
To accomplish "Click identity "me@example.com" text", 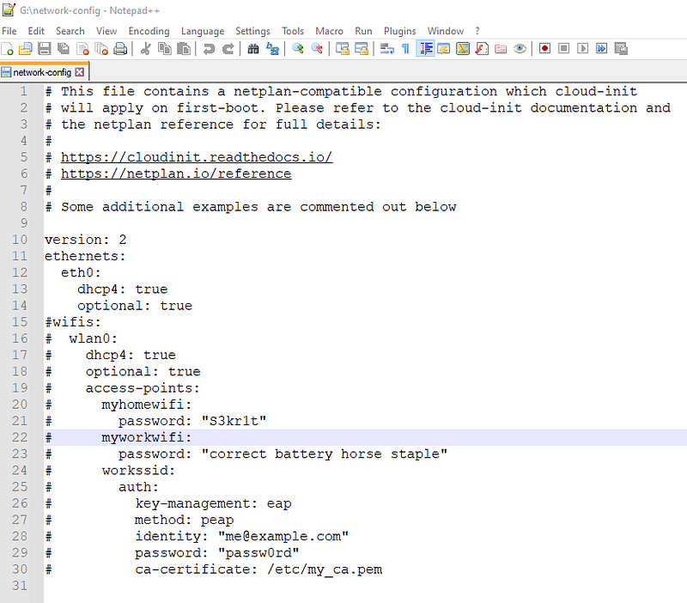I will (242, 536).
